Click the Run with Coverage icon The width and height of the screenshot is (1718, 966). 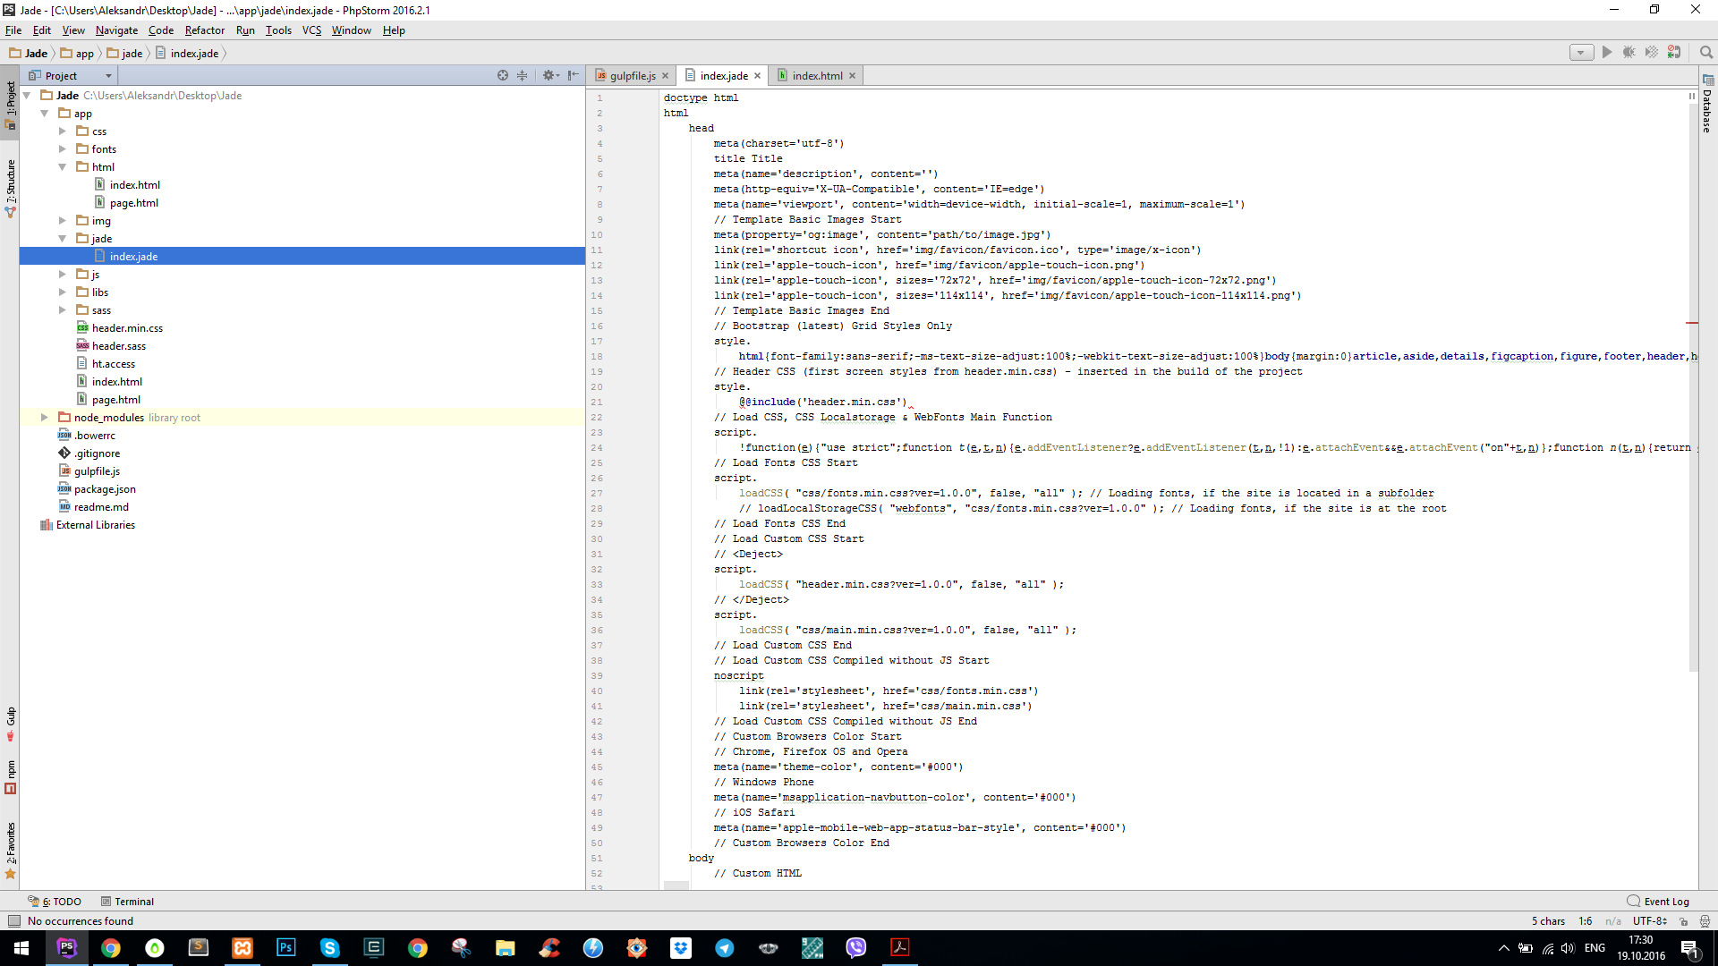tap(1652, 53)
